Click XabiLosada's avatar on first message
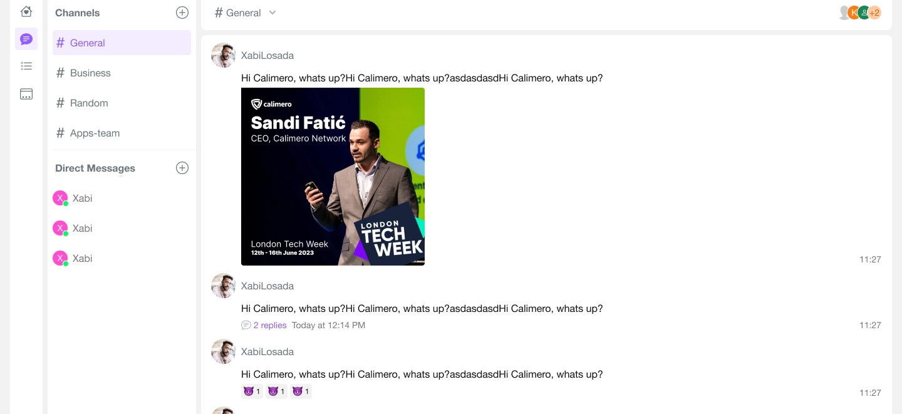This screenshot has height=414, width=902. point(224,55)
